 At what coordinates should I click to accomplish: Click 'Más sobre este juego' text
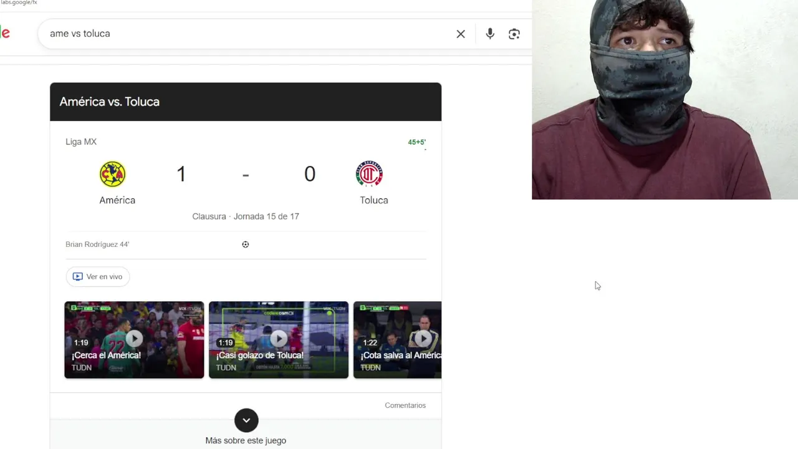point(246,440)
